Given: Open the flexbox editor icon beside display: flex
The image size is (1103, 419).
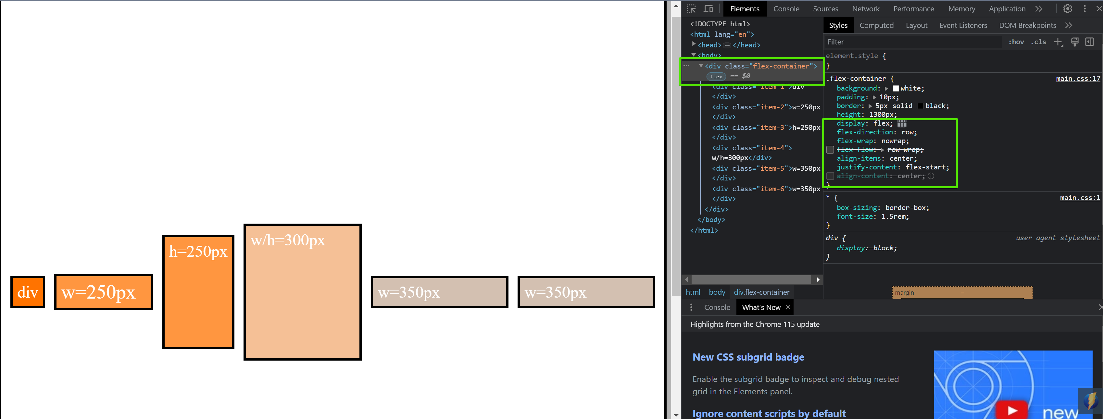Looking at the screenshot, I should [x=902, y=123].
